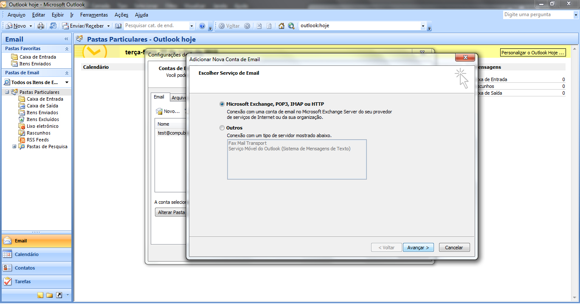
Task: Click the Refresh icon in the Web toolbar
Action: tap(269, 26)
